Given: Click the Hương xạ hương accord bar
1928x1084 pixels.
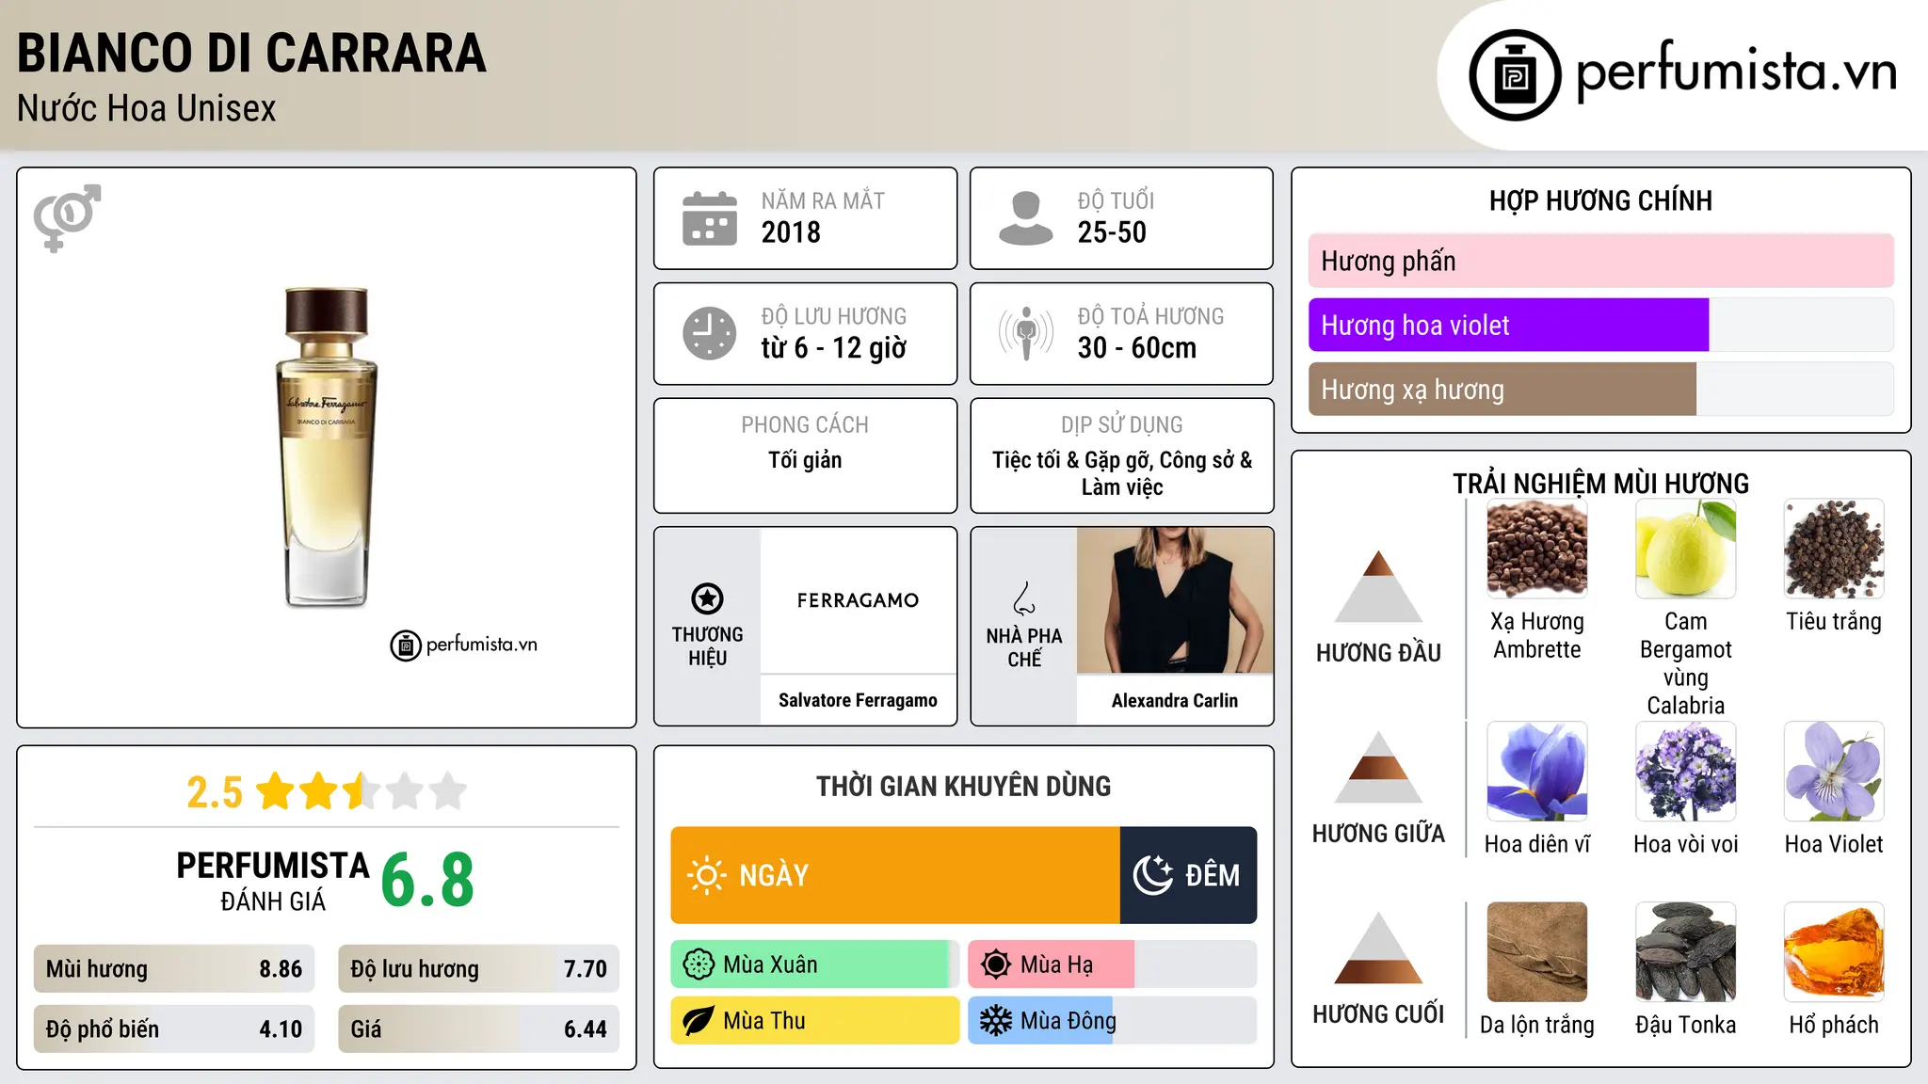Looking at the screenshot, I should click(x=1601, y=390).
